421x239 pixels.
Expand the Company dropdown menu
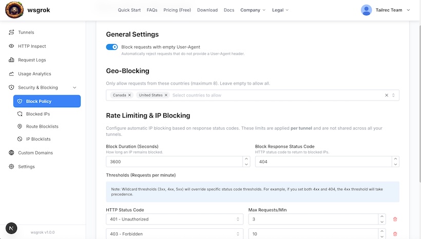pyautogui.click(x=253, y=10)
